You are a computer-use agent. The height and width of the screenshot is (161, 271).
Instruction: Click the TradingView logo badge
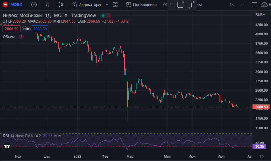pos(7,146)
